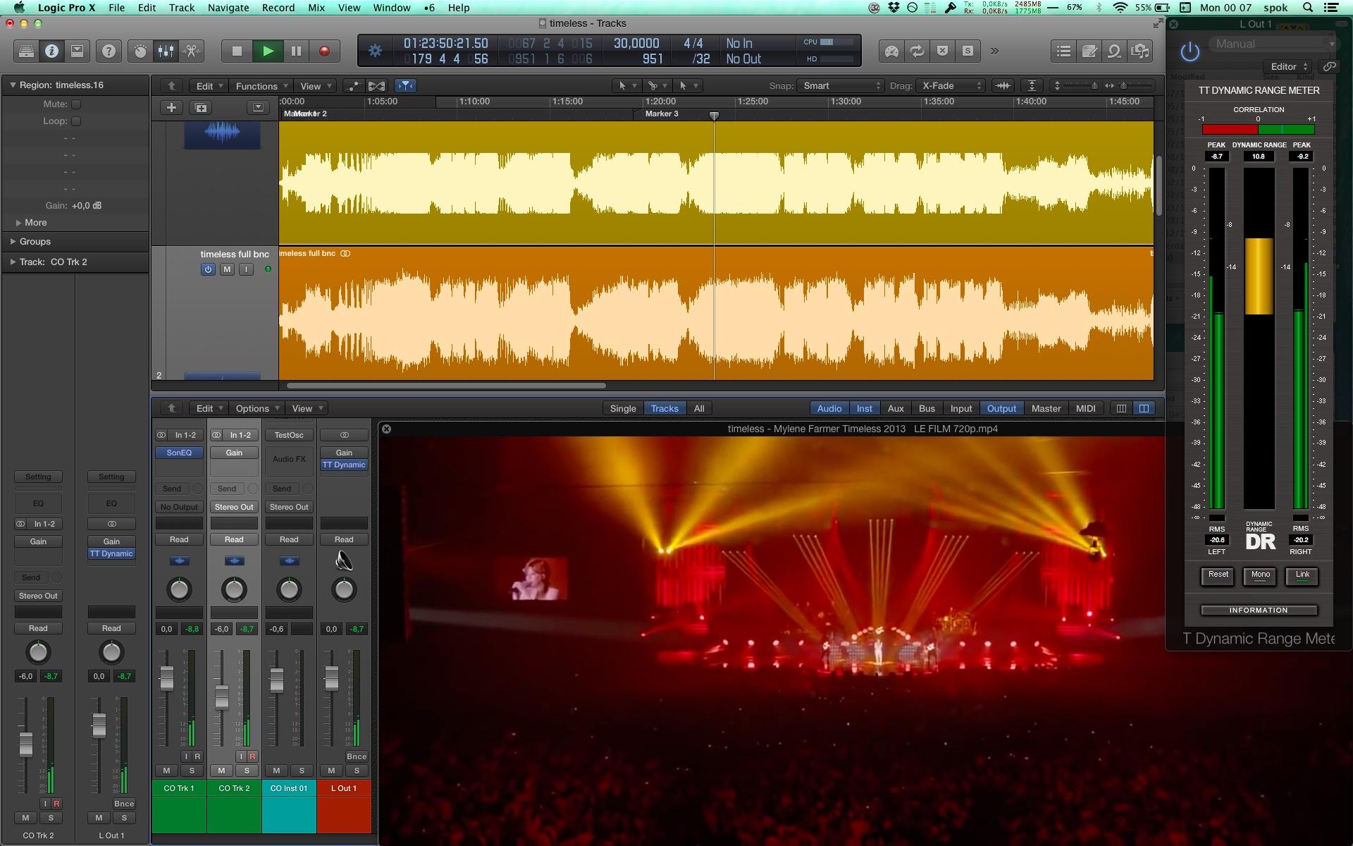Click the SonEQ plugin slot
This screenshot has height=846, width=1353.
pos(179,453)
